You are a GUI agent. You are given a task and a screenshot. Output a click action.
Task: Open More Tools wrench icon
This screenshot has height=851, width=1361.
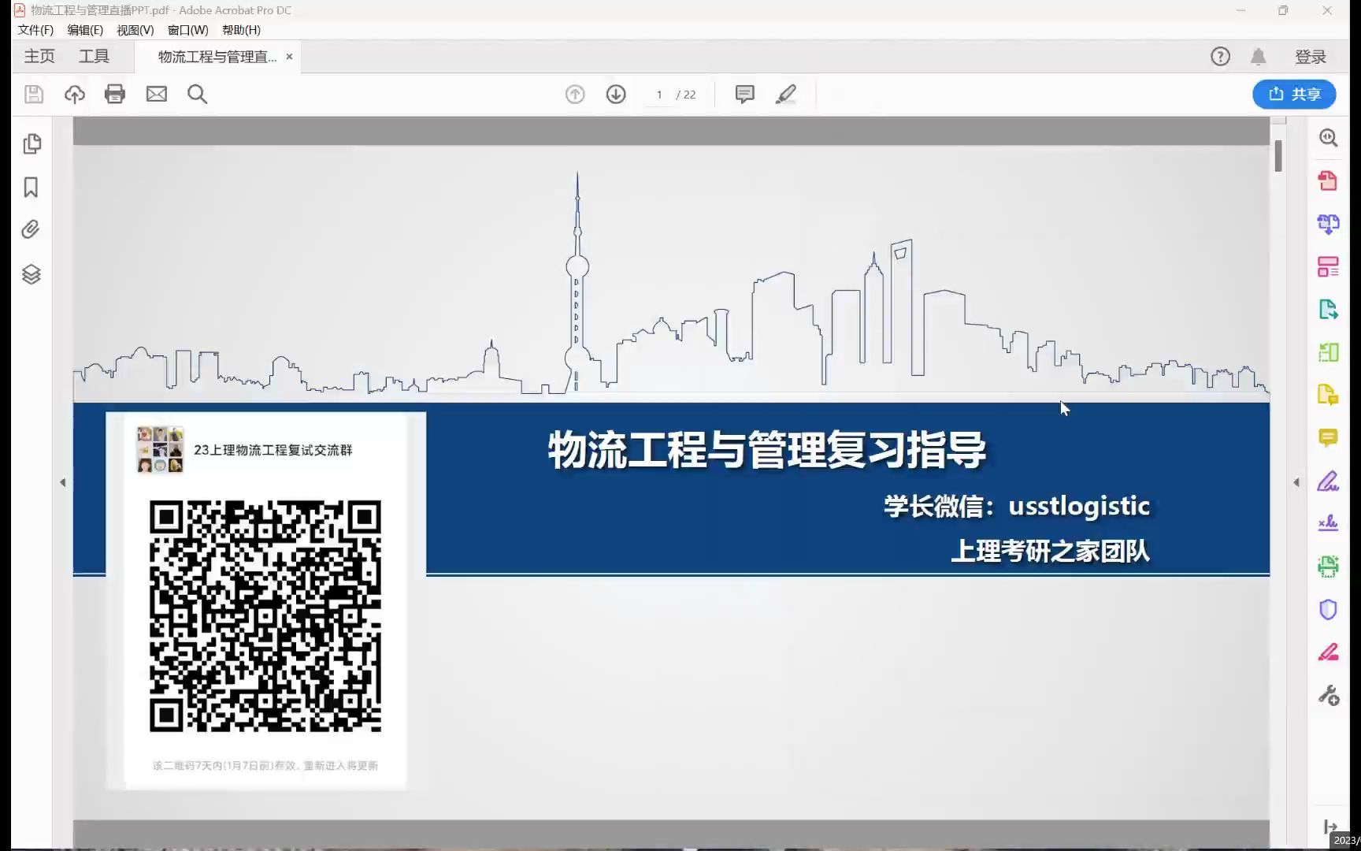[1328, 695]
